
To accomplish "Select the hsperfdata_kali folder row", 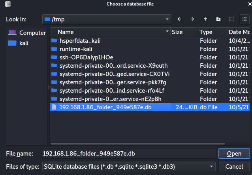I will pos(150,41).
